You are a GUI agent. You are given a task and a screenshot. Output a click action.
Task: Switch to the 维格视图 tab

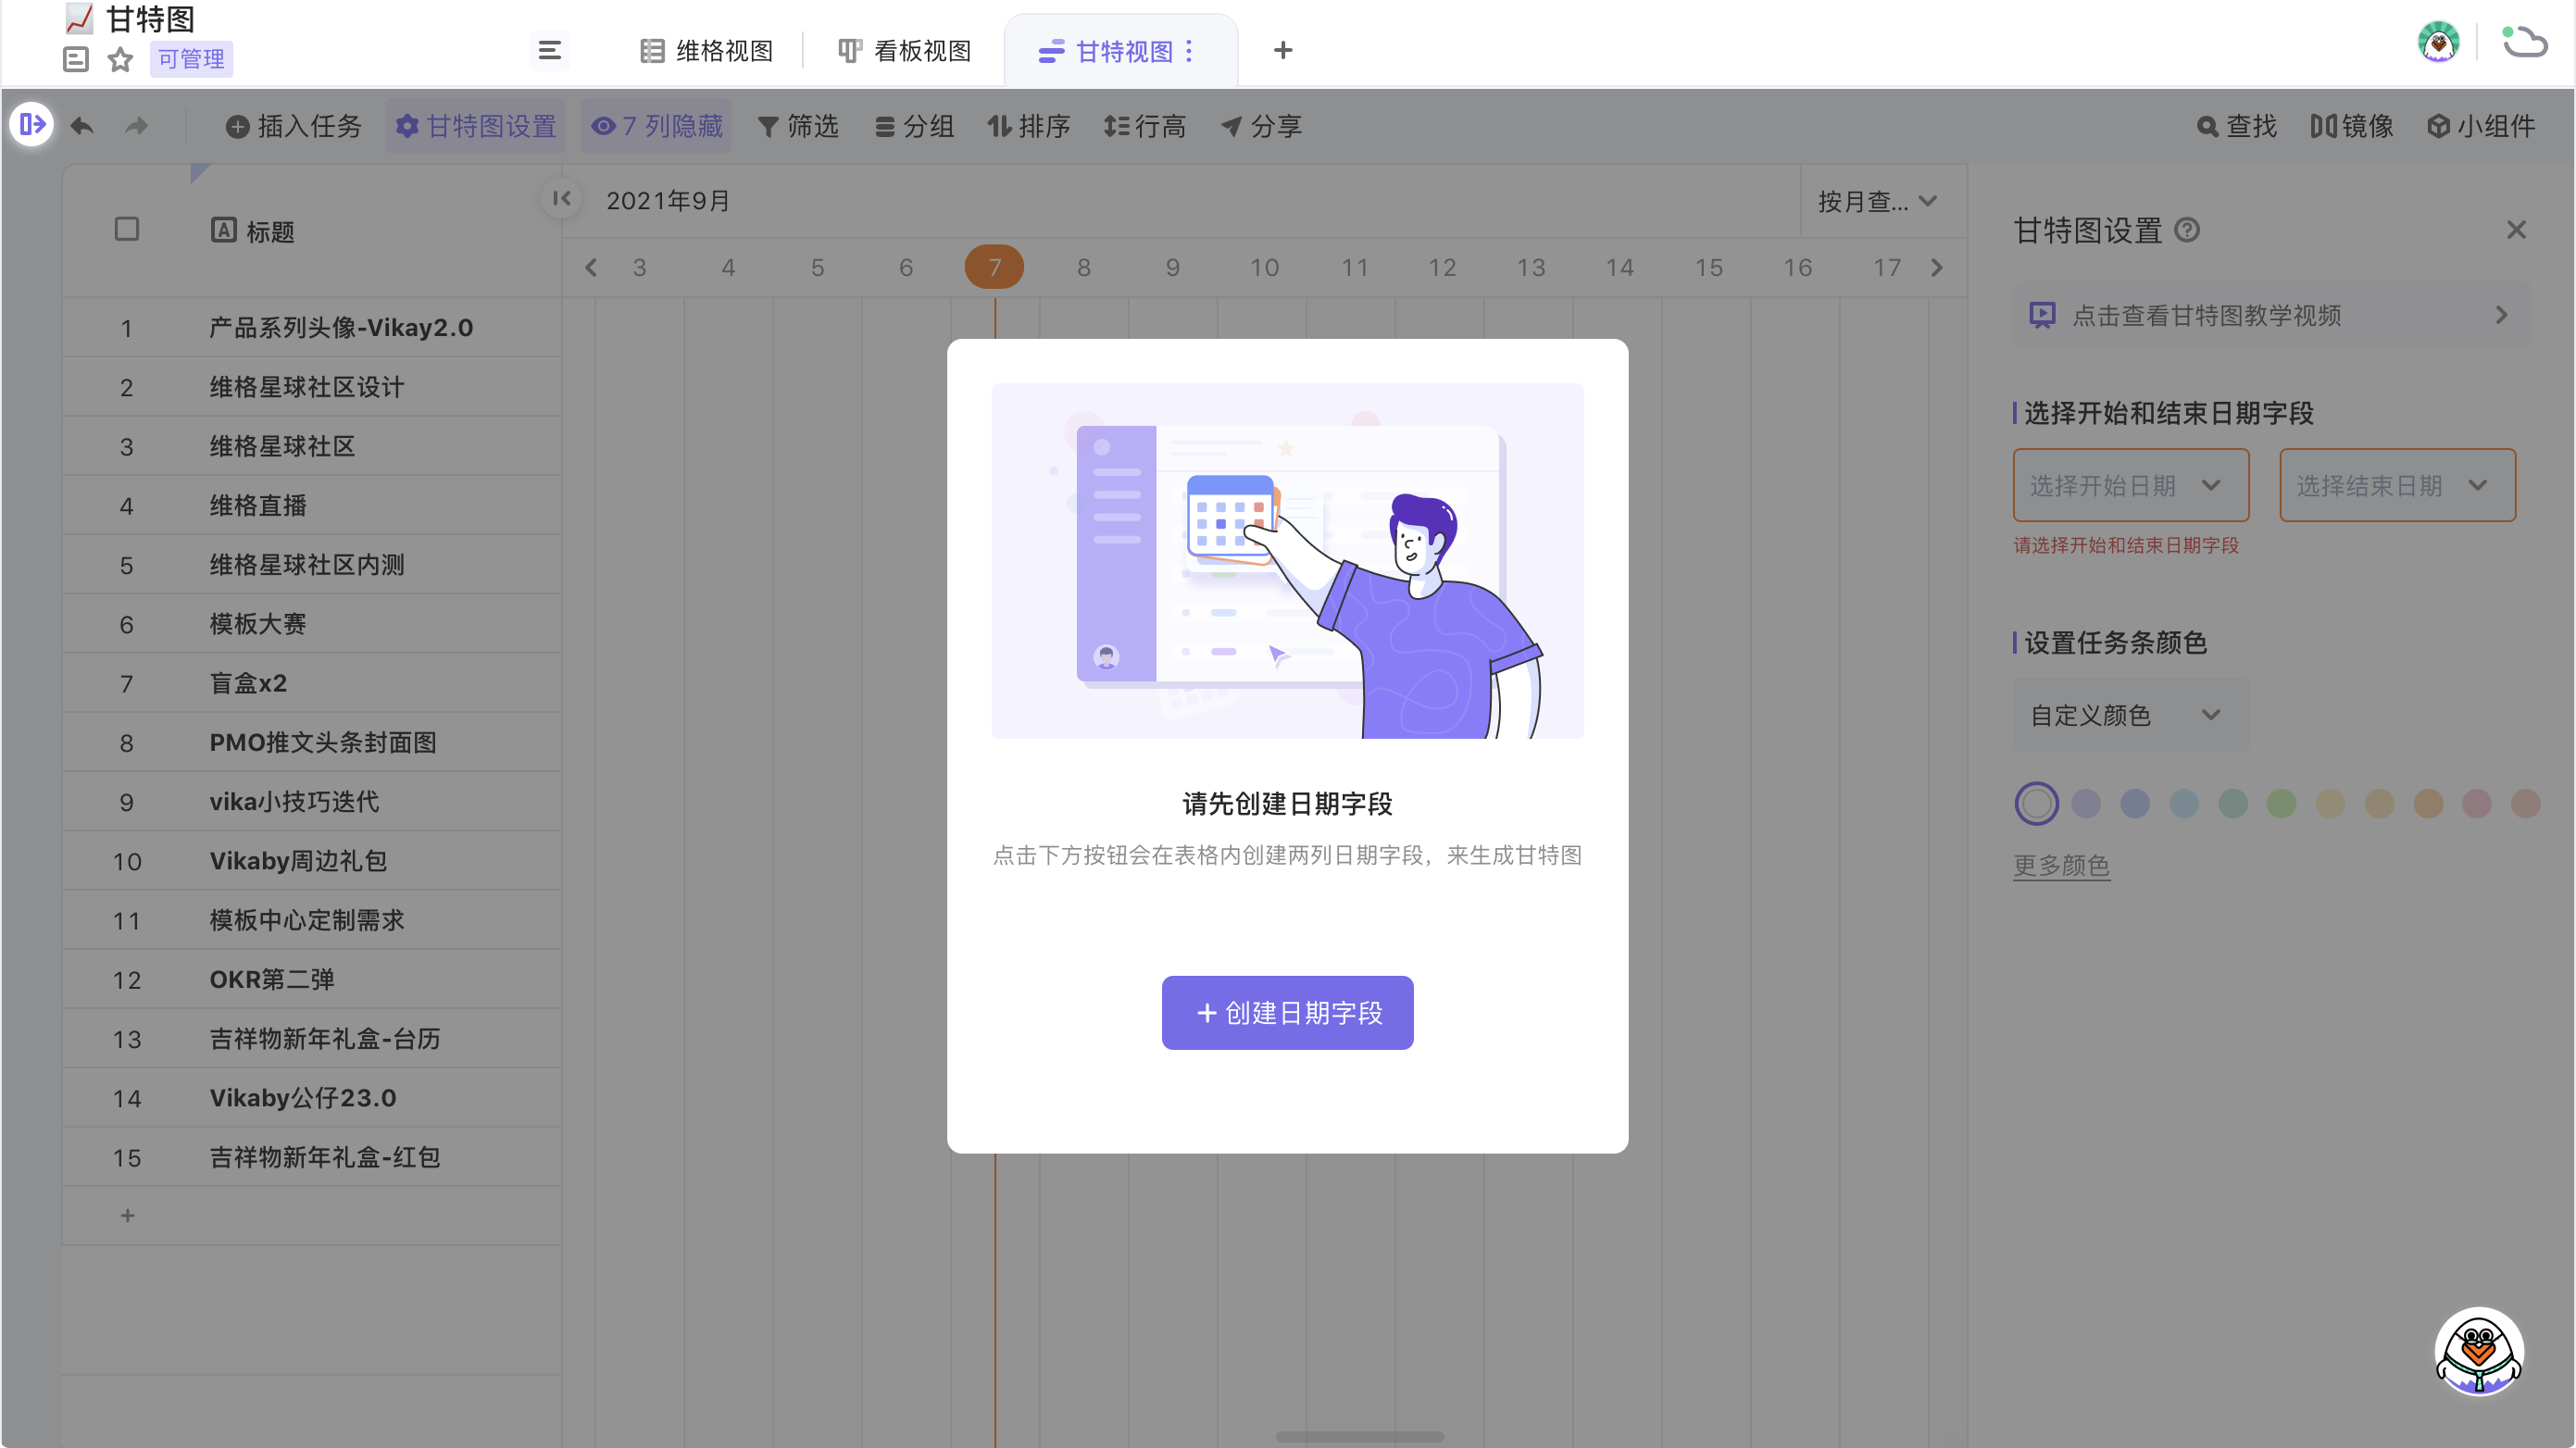(x=707, y=50)
